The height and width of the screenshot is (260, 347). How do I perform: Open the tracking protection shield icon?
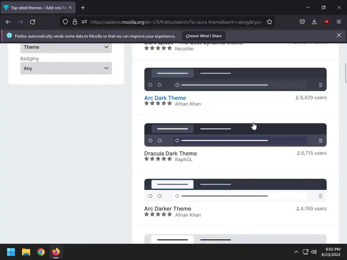(65, 22)
